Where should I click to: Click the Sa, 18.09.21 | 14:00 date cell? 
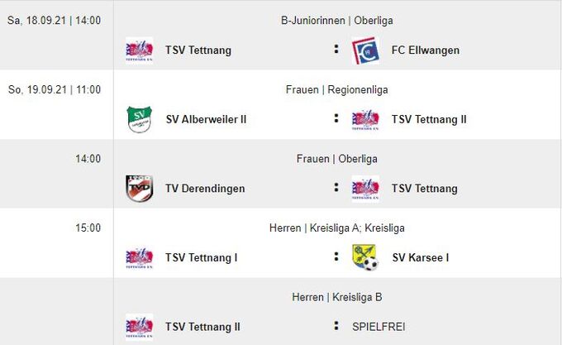point(55,20)
